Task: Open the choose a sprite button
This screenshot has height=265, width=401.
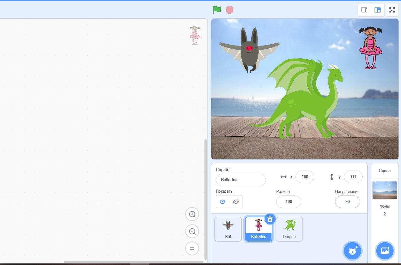Action: (x=353, y=250)
